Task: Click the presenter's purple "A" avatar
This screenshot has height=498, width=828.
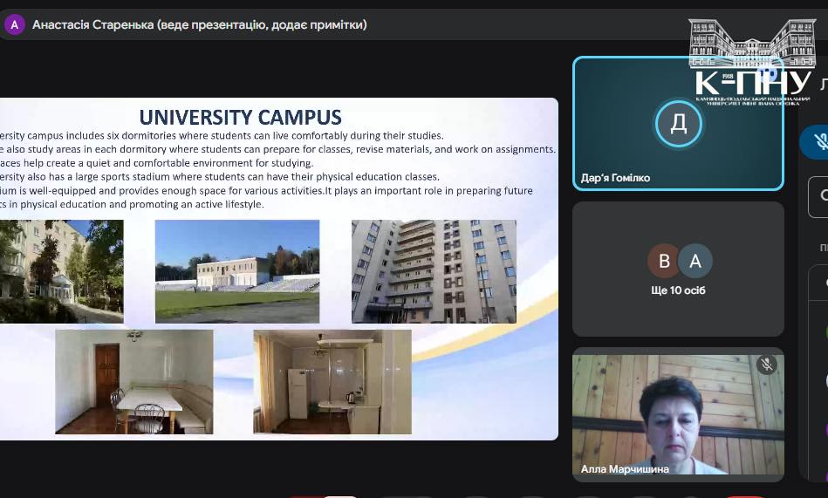Action: pyautogui.click(x=14, y=24)
